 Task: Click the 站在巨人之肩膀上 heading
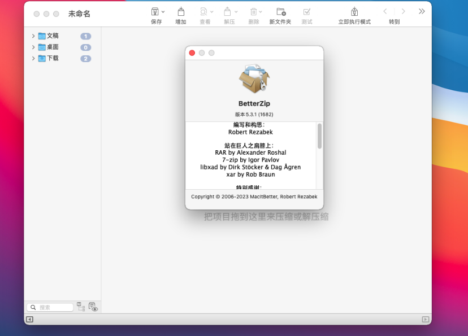pos(249,146)
